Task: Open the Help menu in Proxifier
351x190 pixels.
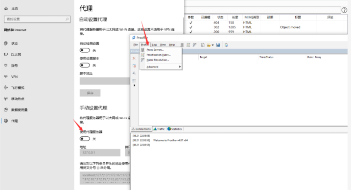Action: click(172, 44)
